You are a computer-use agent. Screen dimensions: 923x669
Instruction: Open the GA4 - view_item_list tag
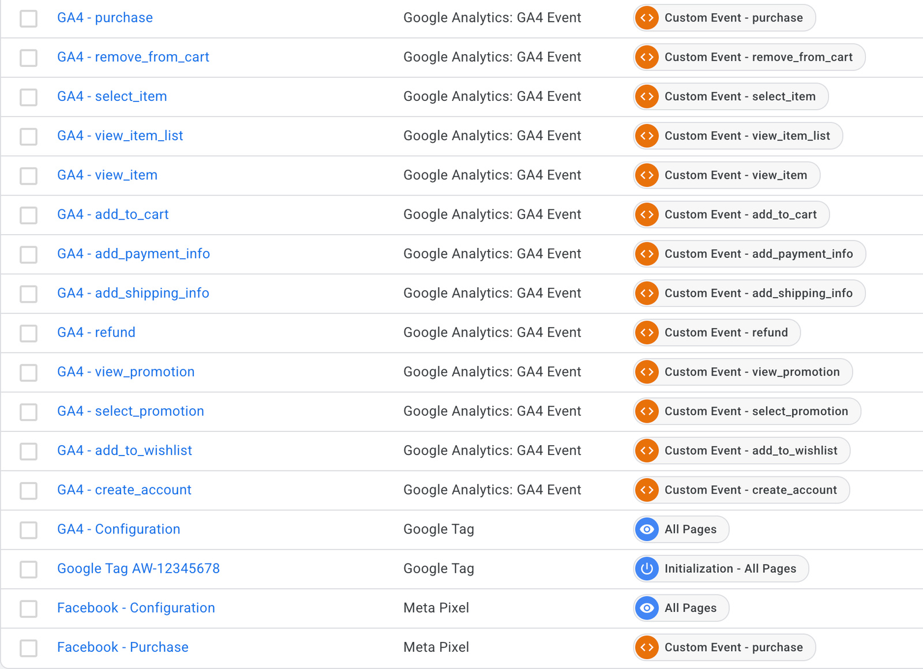120,136
